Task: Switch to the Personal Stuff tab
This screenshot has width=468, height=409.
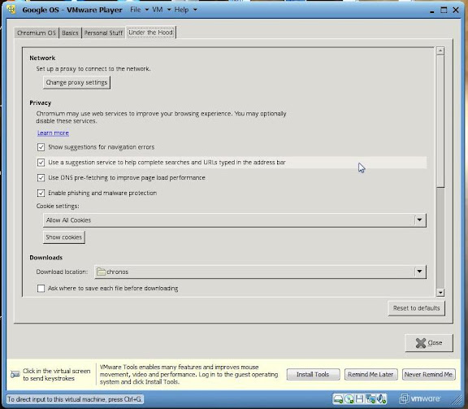Action: click(103, 33)
